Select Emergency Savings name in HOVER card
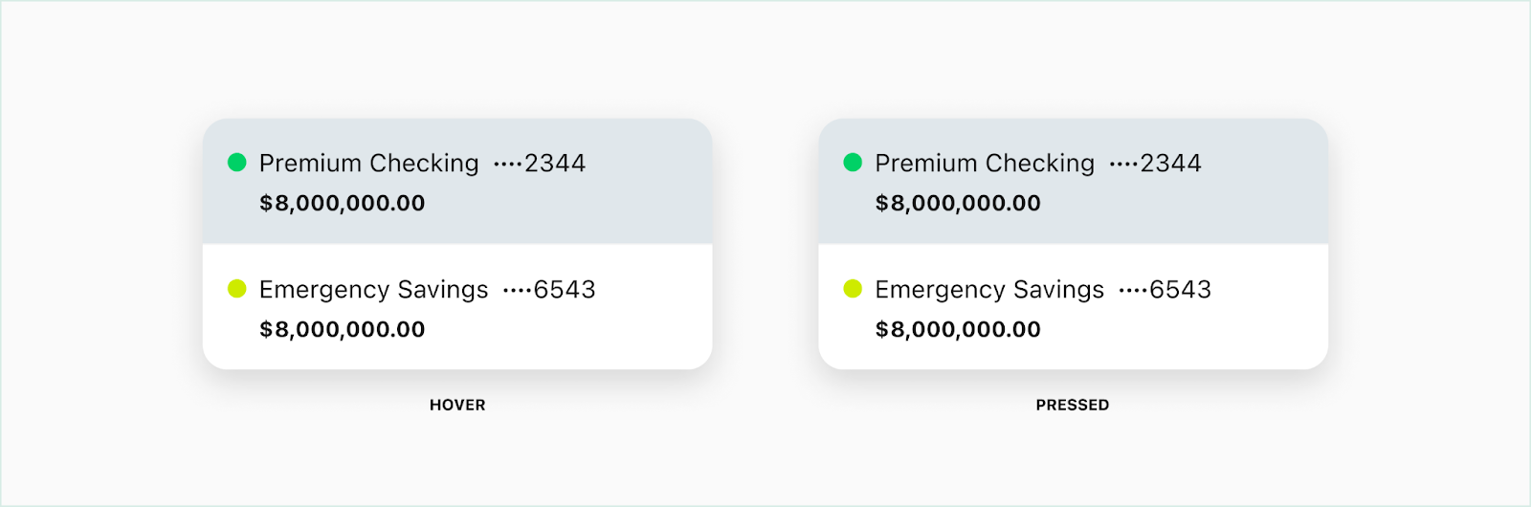 coord(373,290)
